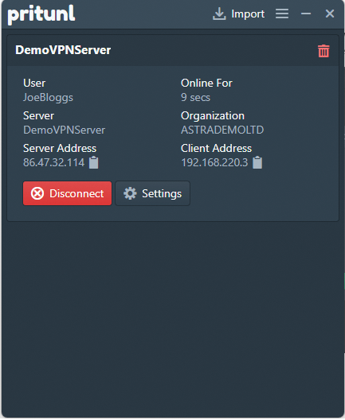Close the Pritunl client window
Viewport: 345px width, 420px height.
point(330,14)
